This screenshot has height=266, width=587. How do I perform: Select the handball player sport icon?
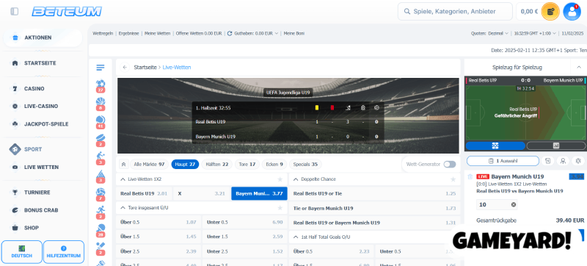[x=101, y=158]
